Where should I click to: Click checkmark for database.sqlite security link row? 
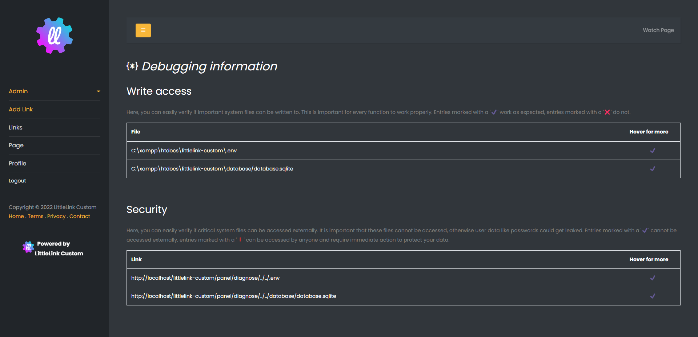653,296
